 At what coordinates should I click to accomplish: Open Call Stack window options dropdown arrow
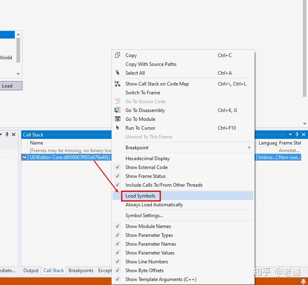coord(290,134)
